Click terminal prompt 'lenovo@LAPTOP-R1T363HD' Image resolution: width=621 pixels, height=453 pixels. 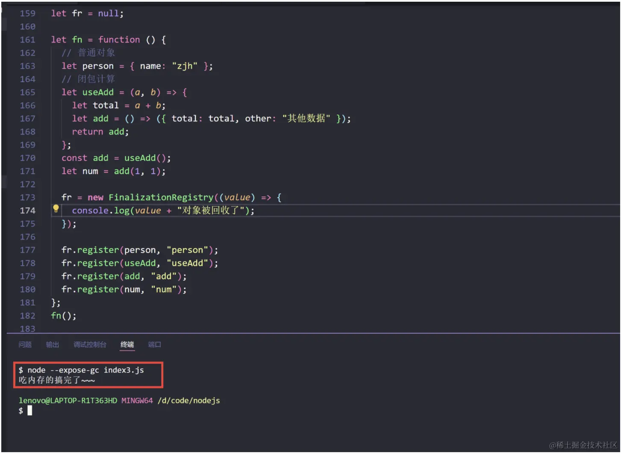(x=68, y=401)
